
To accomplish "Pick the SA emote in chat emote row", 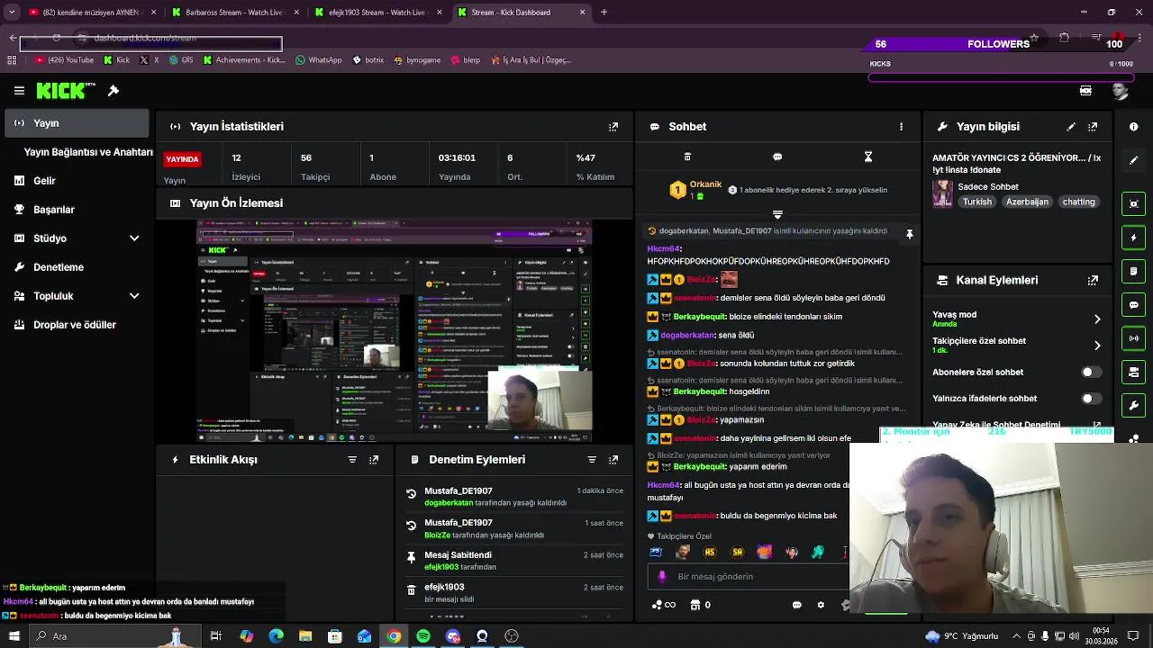I will 737,553.
